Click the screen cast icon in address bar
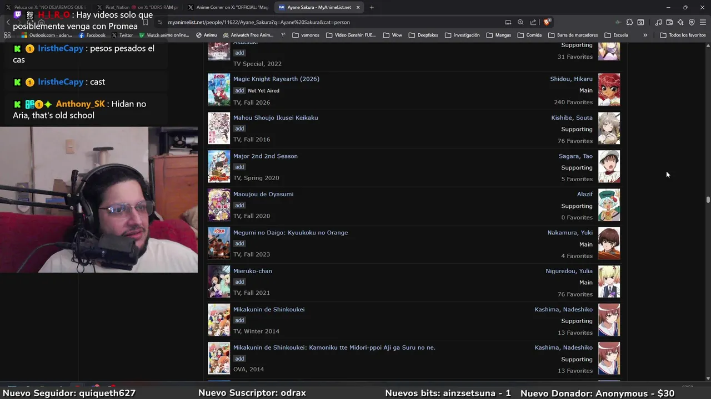 point(508,22)
